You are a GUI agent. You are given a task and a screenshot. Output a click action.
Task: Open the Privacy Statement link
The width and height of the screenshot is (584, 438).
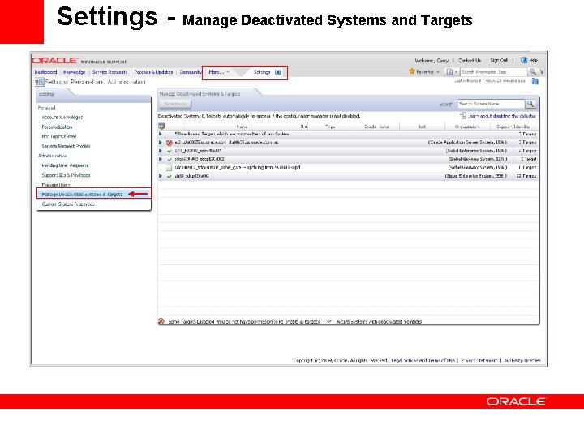[x=479, y=360]
